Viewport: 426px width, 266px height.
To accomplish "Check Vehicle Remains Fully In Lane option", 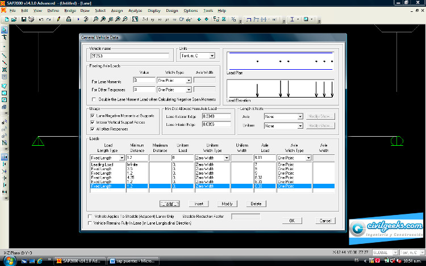I will pyautogui.click(x=91, y=223).
